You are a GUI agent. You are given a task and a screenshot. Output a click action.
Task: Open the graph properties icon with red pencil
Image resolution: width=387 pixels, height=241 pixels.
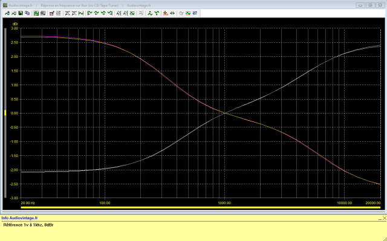[51, 13]
